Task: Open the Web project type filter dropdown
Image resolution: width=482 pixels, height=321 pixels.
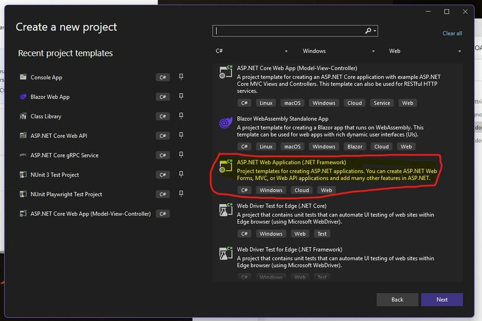Action: 425,51
